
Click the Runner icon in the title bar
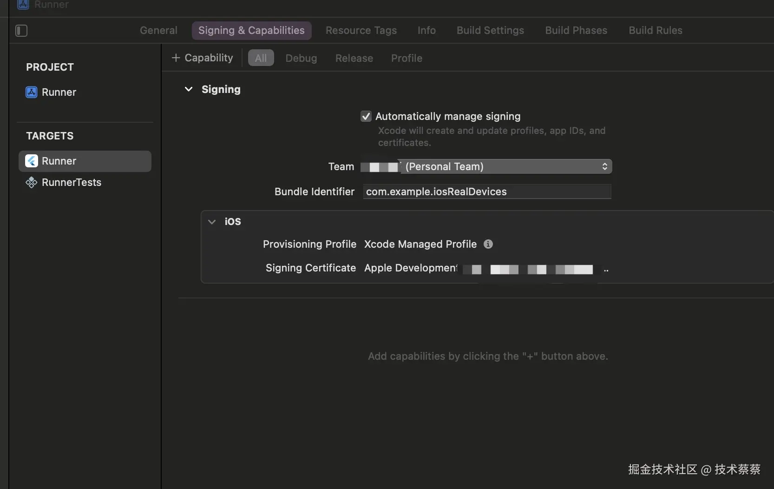pyautogui.click(x=23, y=4)
